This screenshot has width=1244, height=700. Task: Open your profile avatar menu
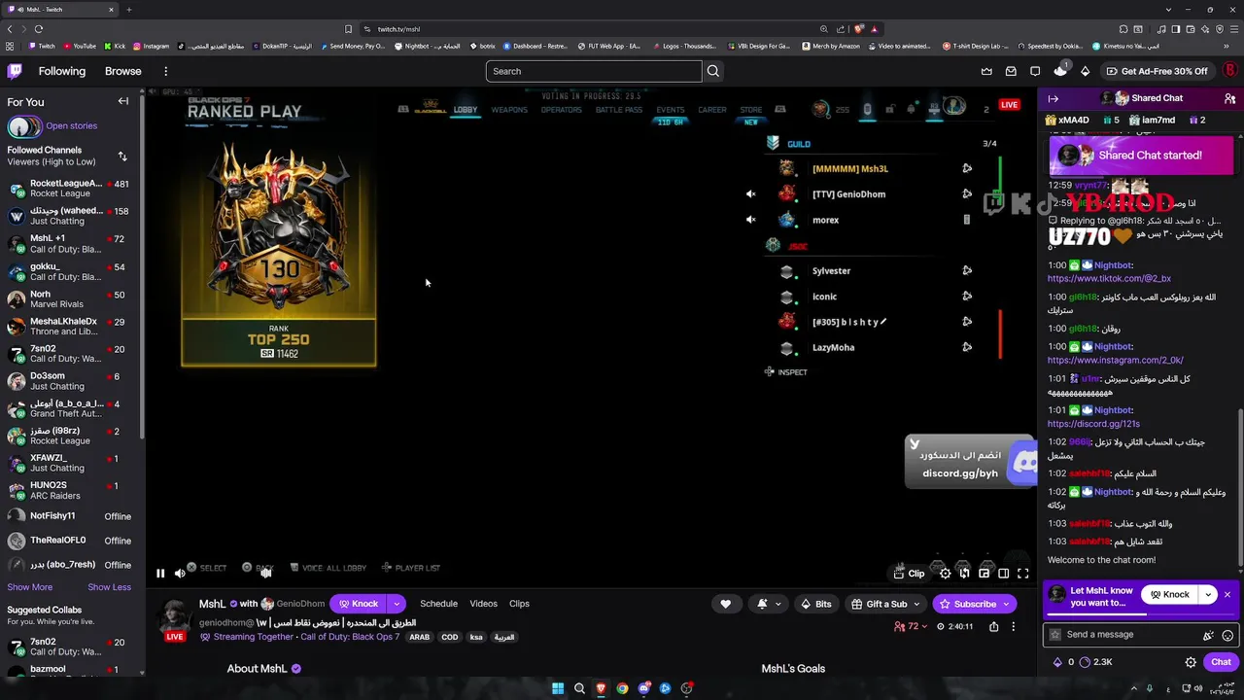point(1229,71)
